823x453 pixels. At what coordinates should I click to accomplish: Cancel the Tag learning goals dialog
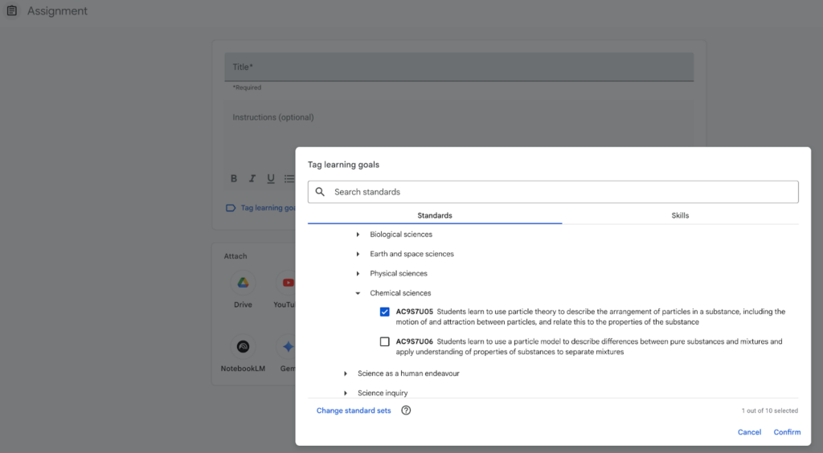[x=749, y=432]
